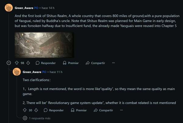Downvote the Two clarifications reply
Image resolution: width=183 pixels, height=123 pixels.
[36, 110]
